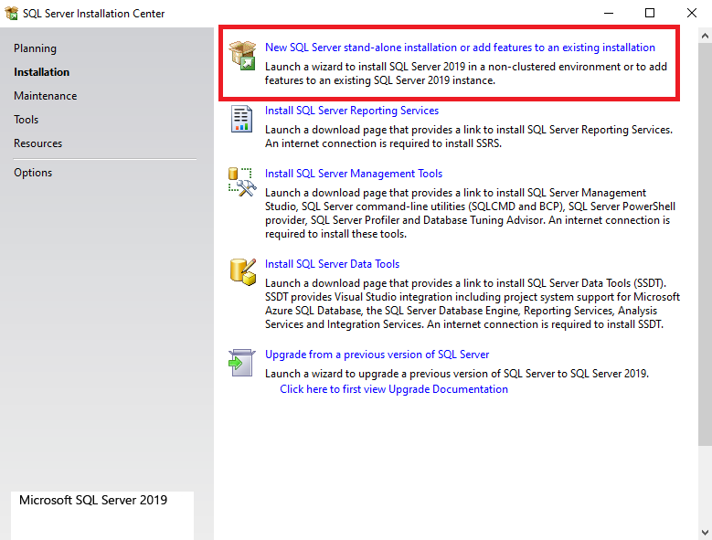Click the scrollbar up arrow
The height and width of the screenshot is (540, 712).
(x=705, y=36)
